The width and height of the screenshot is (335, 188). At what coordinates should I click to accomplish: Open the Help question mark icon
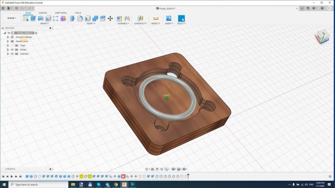(322, 8)
